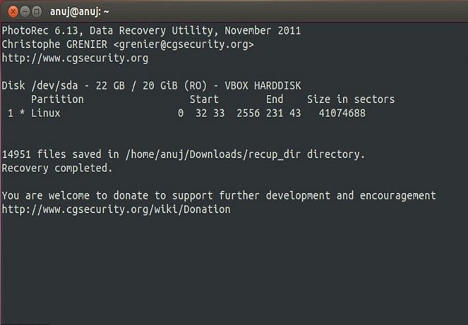
Task: Click the Size in sectors column header
Action: [351, 99]
